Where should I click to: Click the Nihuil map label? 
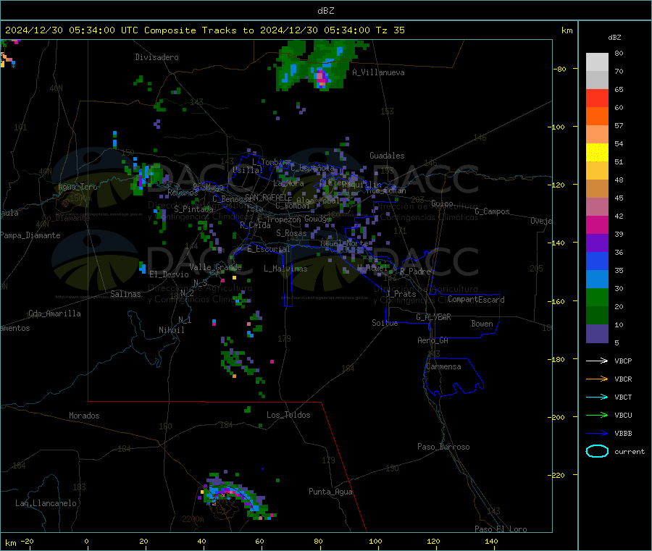[x=172, y=330]
